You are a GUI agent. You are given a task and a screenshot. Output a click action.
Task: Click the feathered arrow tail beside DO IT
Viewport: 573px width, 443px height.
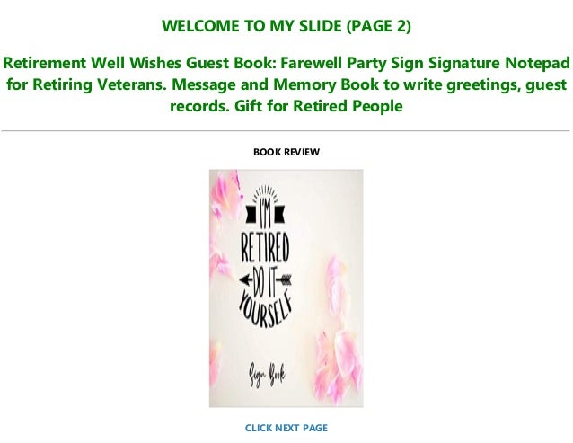285,280
